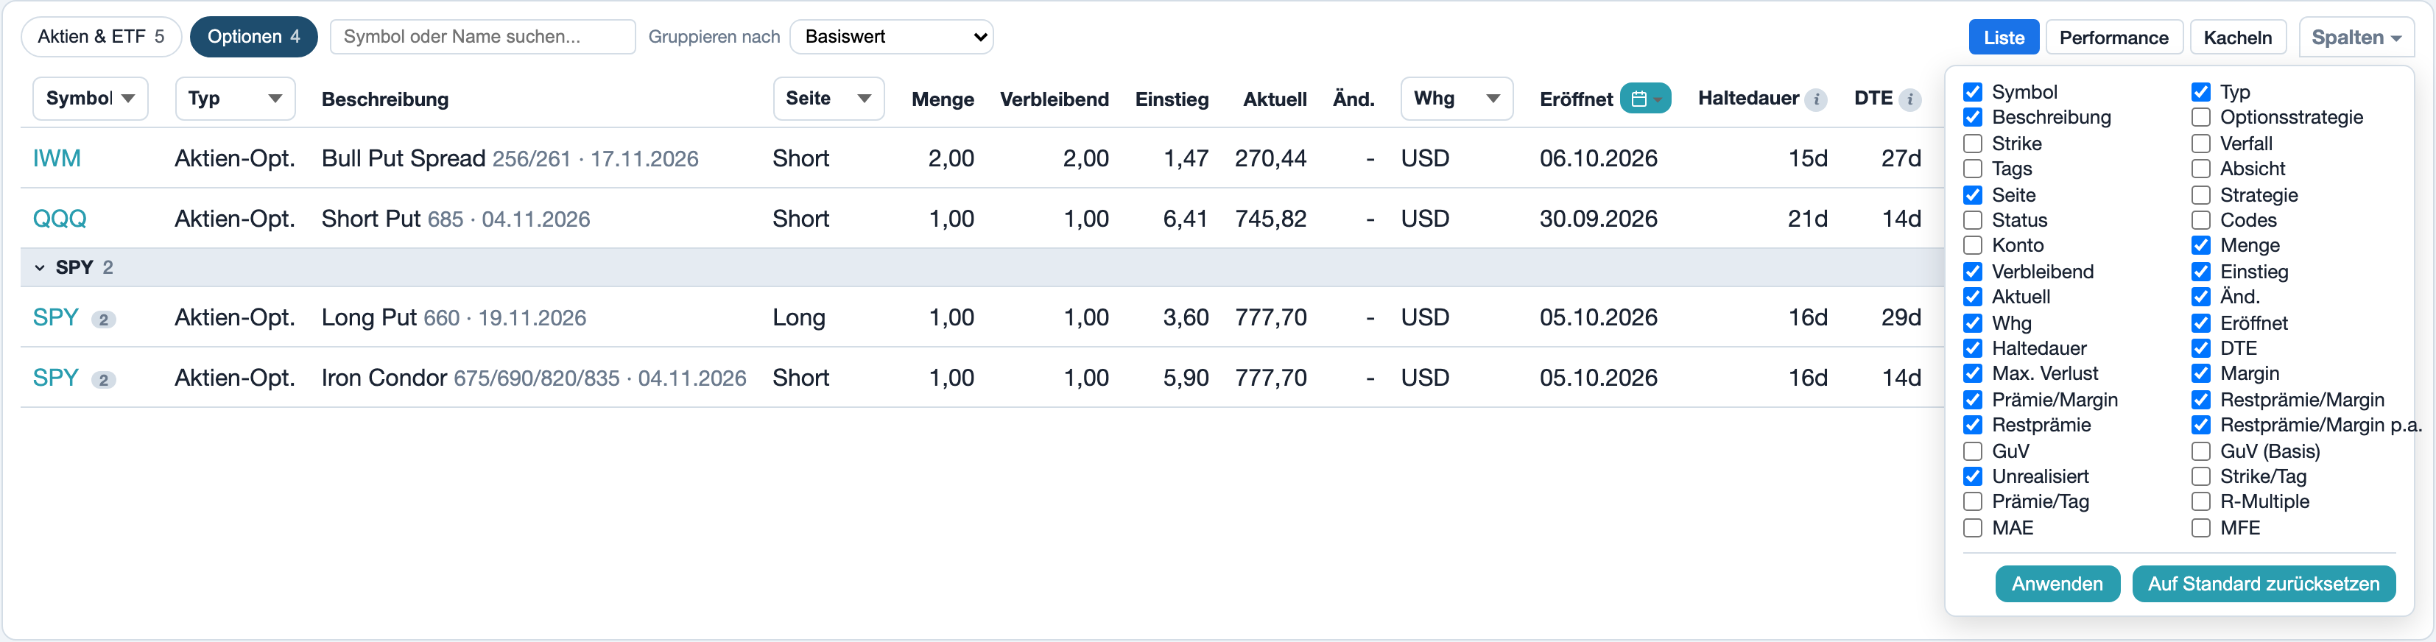Open the Gruppieren nach Basiswert dropdown

891,37
